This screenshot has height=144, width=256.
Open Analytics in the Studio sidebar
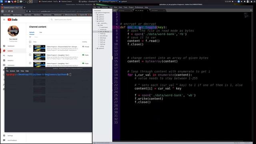tap(10, 60)
